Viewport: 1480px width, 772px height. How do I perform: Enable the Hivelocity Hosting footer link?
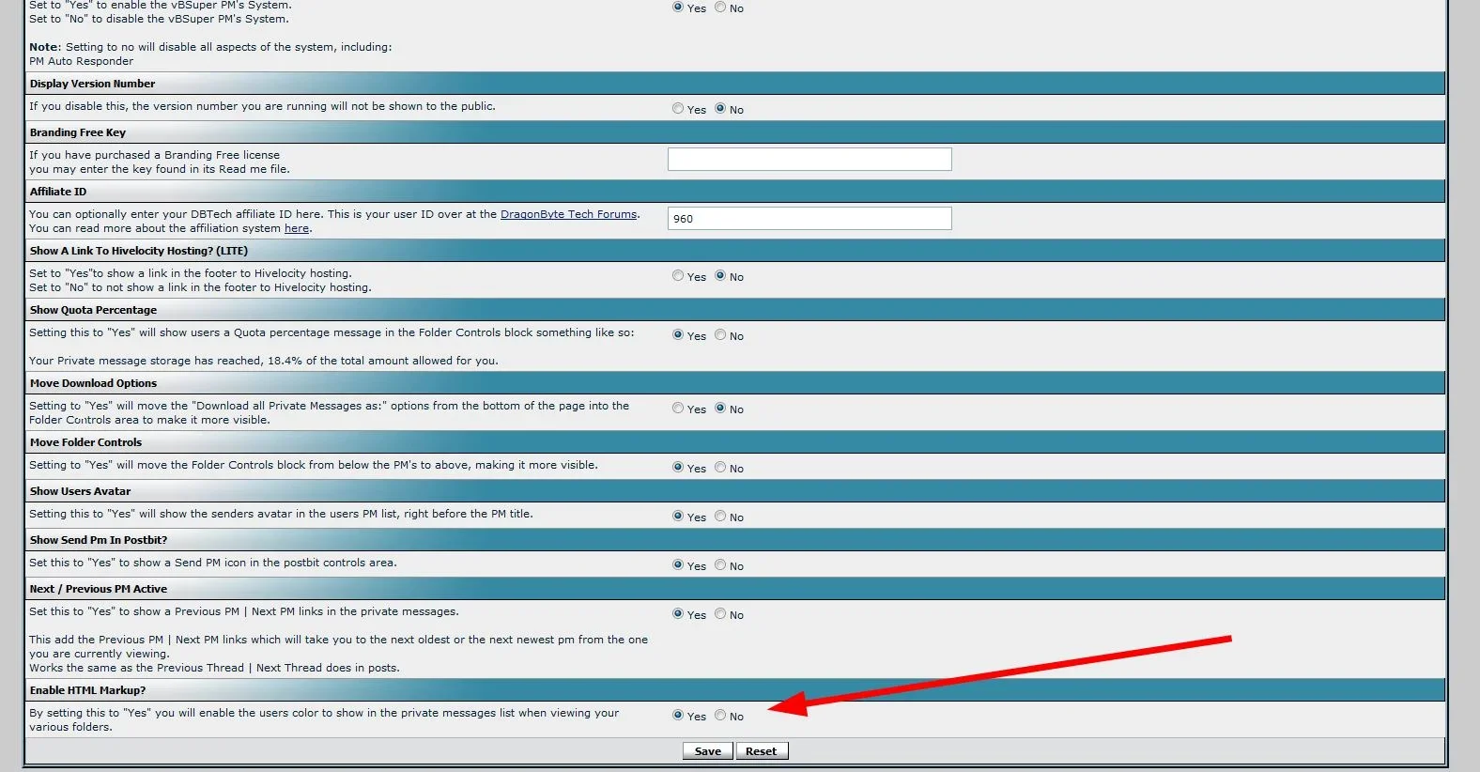point(678,276)
